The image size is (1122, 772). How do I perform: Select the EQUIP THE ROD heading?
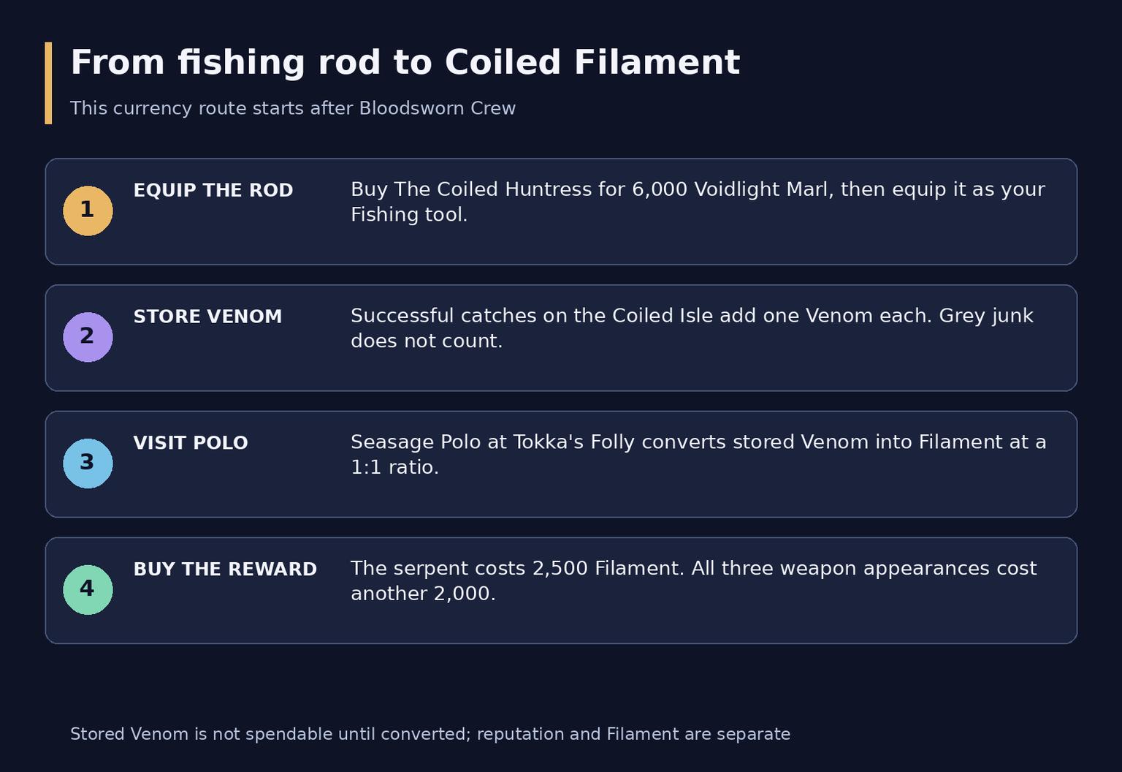[213, 190]
